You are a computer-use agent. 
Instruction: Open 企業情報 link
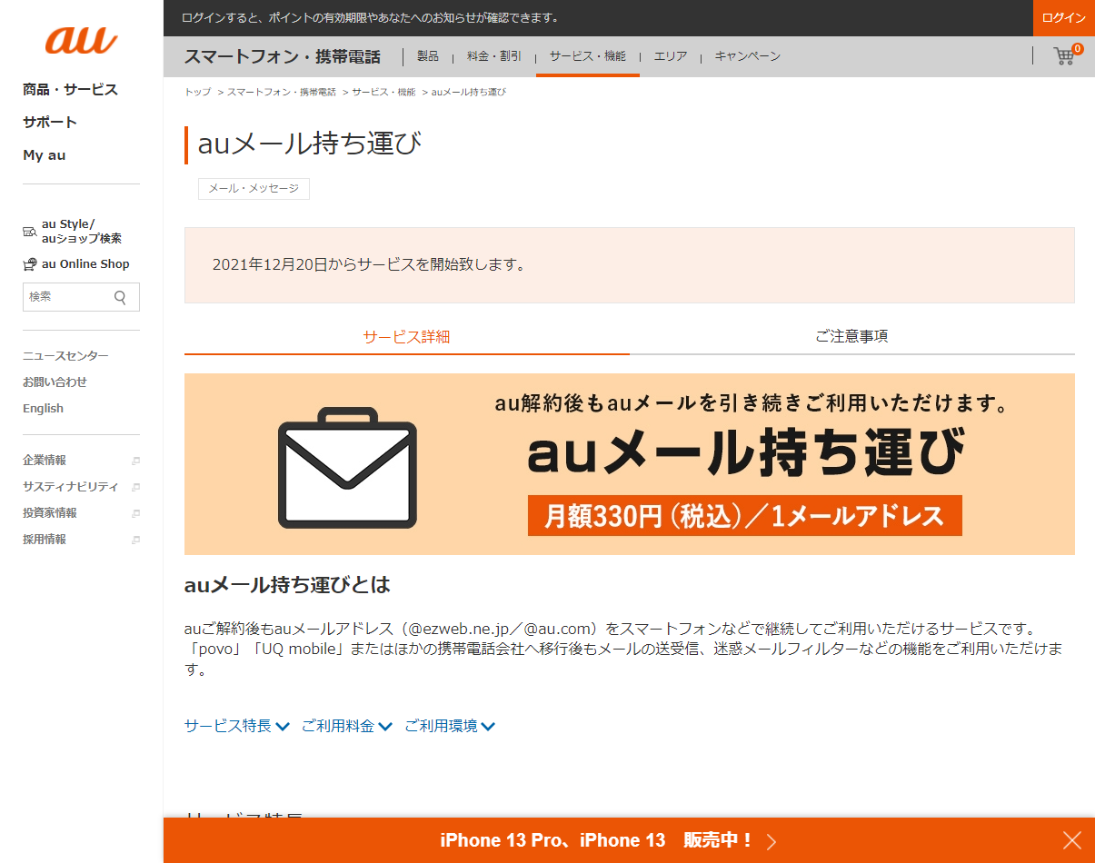(45, 461)
